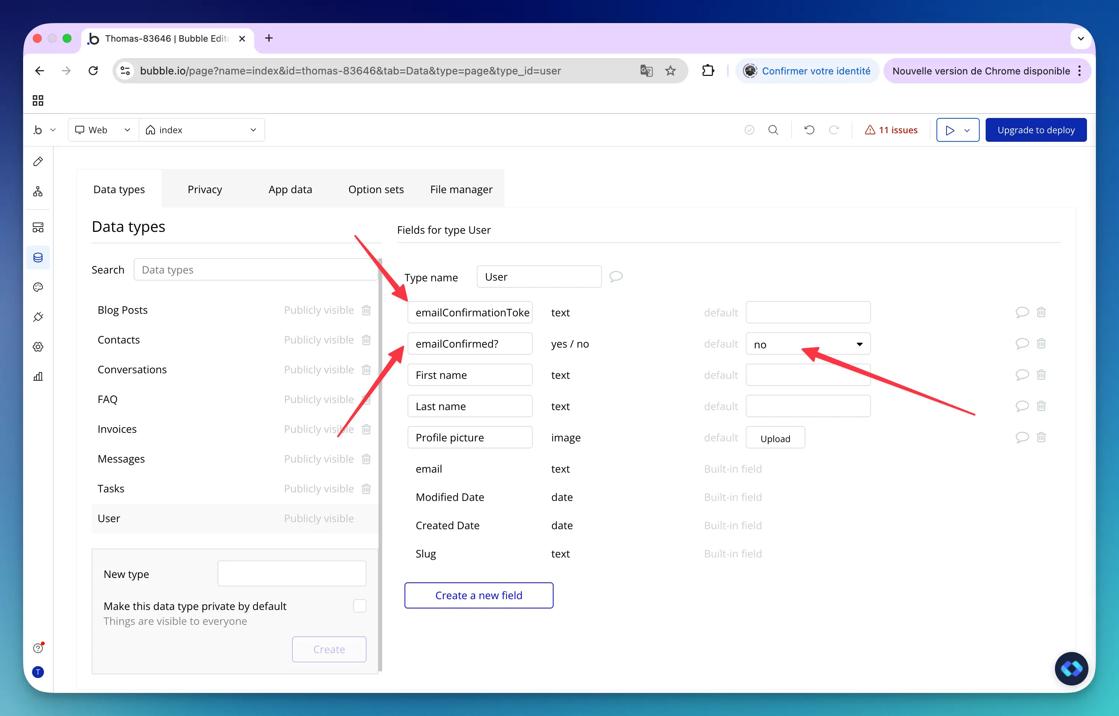Click the Create data type button
The height and width of the screenshot is (716, 1119).
[329, 649]
